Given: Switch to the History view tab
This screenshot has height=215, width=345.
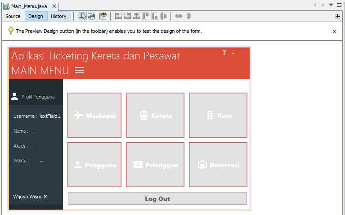Looking at the screenshot, I should point(58,16).
